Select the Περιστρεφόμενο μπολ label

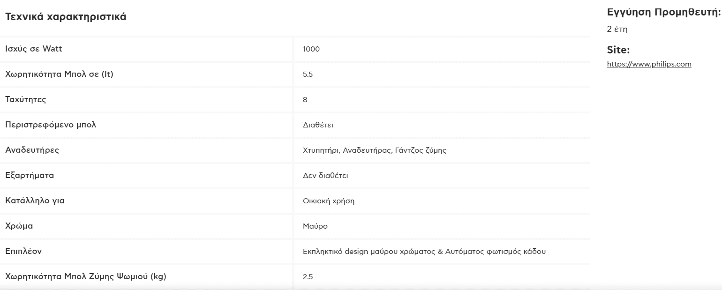51,125
